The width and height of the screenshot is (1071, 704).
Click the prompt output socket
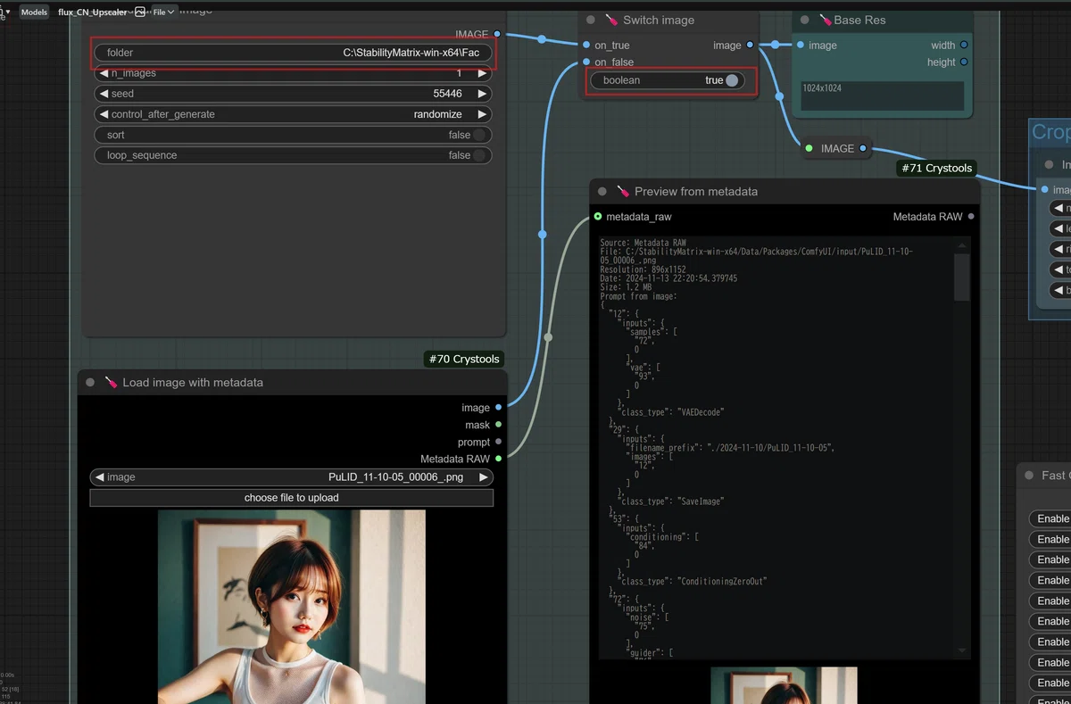(498, 442)
